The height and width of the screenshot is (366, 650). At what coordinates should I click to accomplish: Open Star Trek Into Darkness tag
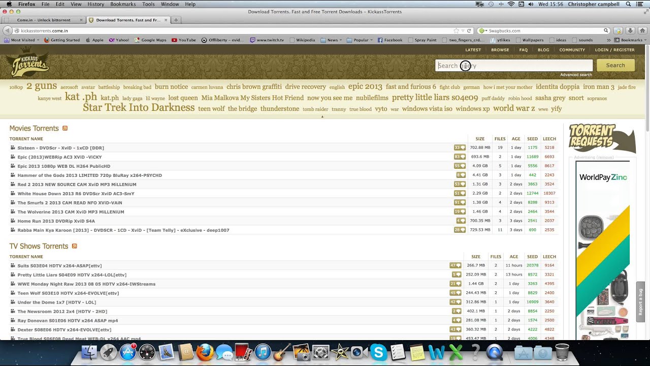click(139, 108)
